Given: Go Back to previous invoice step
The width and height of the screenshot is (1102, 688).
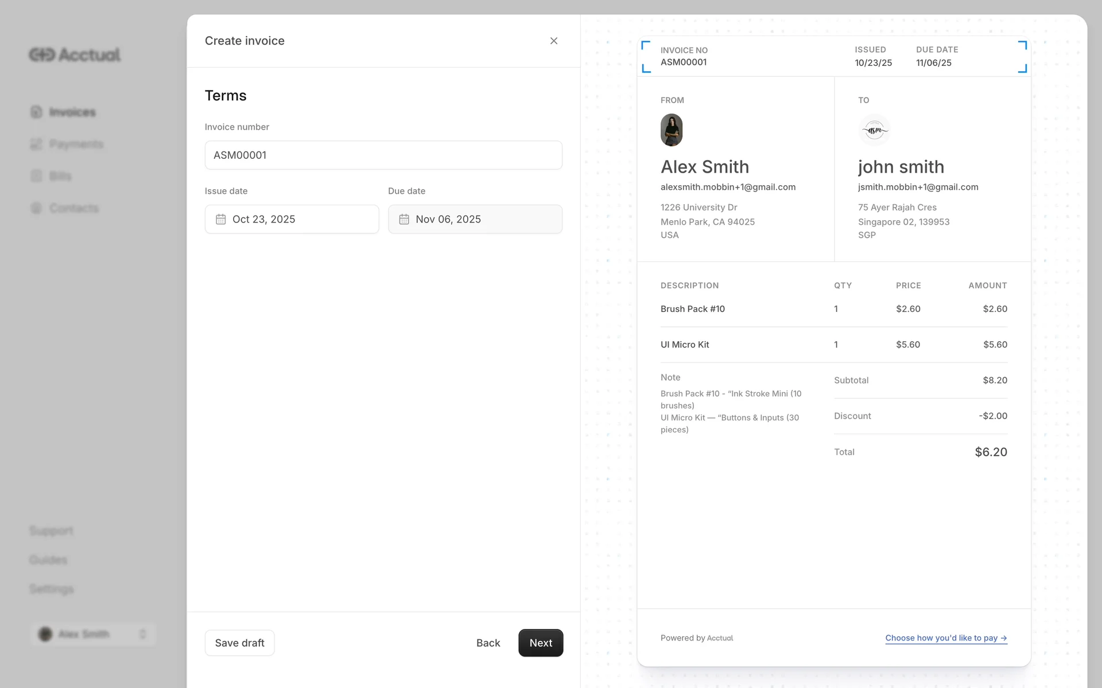Looking at the screenshot, I should pos(488,643).
